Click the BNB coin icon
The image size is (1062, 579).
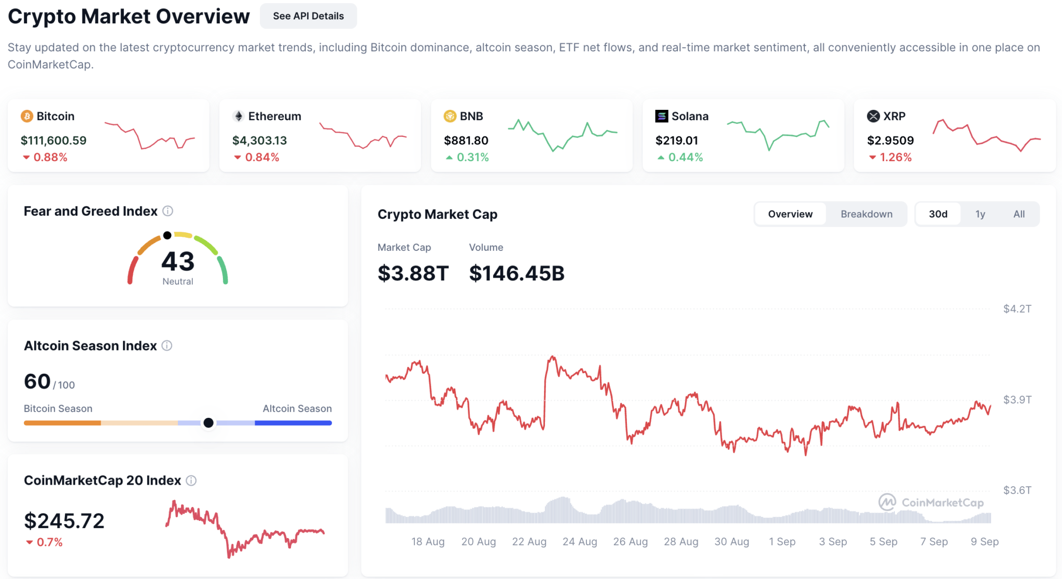[x=450, y=116]
